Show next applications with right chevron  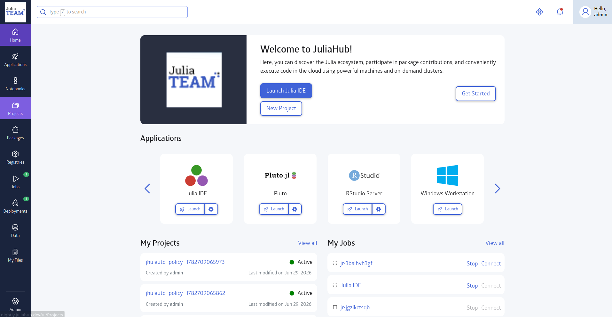(x=497, y=189)
